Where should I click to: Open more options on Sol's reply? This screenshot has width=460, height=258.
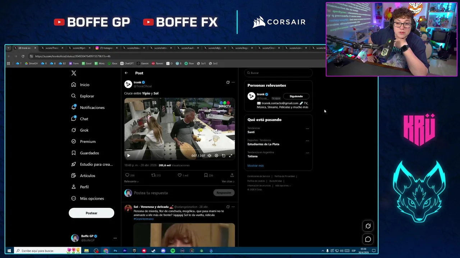pos(233,207)
